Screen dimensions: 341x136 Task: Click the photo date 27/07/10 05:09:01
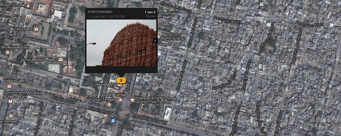[100, 12]
